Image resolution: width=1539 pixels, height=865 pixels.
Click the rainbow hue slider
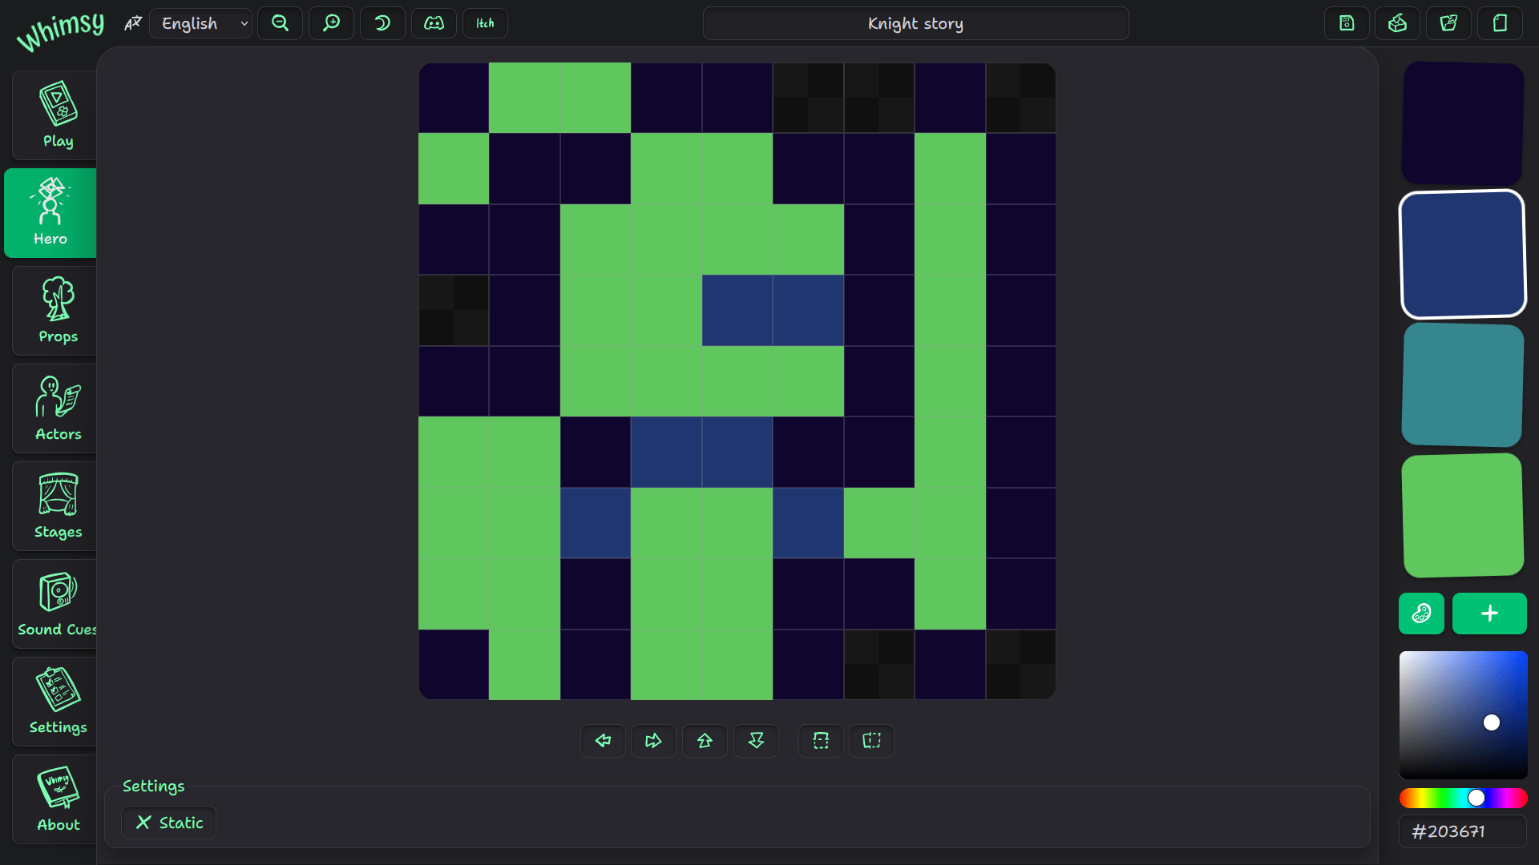click(1463, 798)
